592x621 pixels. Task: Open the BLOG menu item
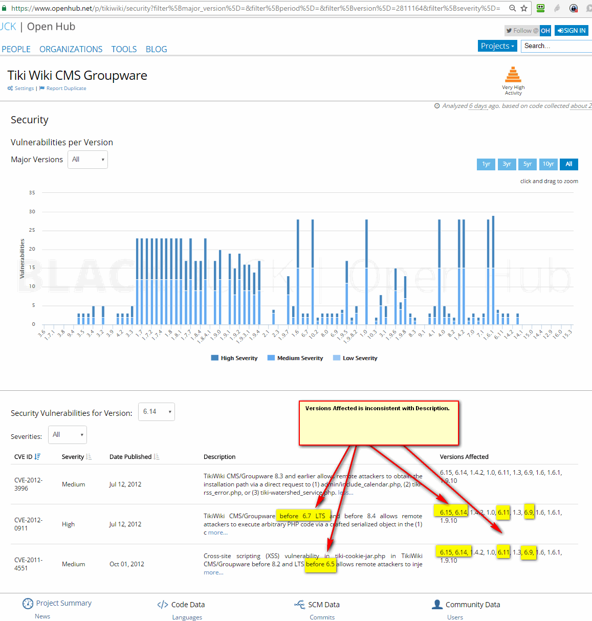click(x=156, y=49)
